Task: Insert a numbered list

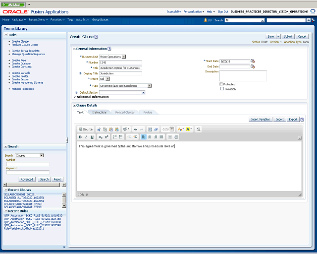Action: (115, 137)
